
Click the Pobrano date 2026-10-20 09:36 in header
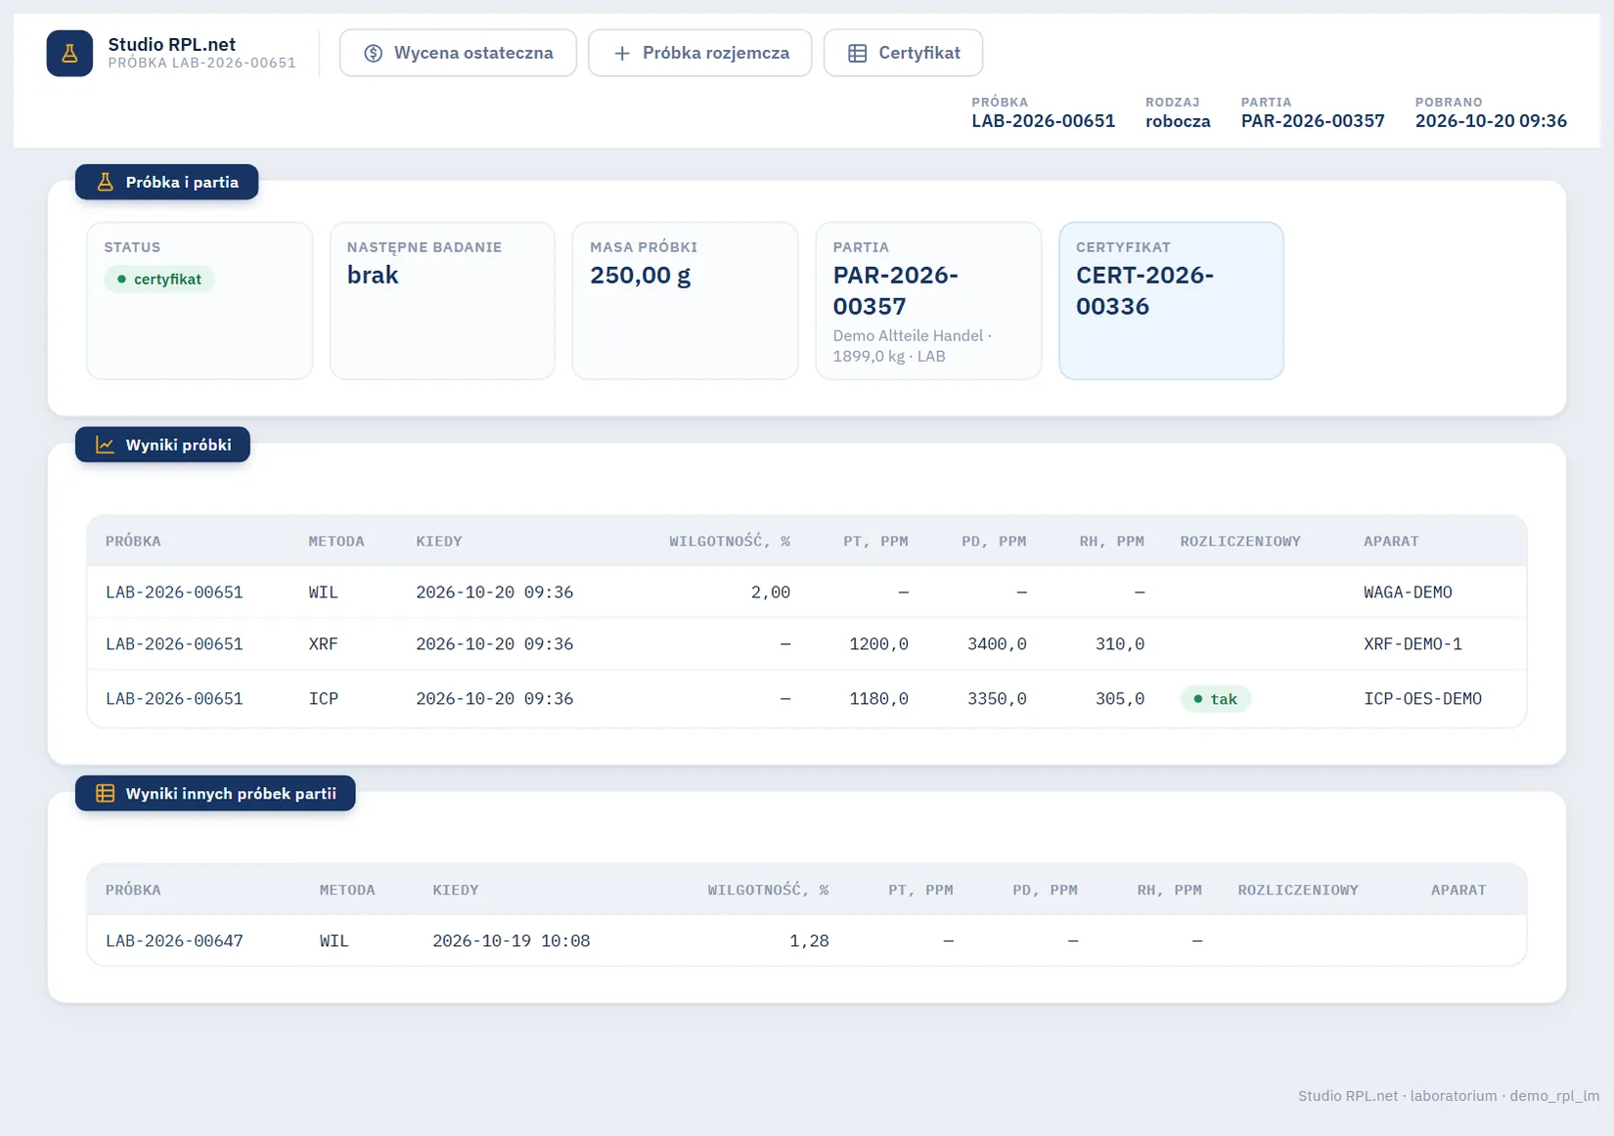pos(1491,121)
